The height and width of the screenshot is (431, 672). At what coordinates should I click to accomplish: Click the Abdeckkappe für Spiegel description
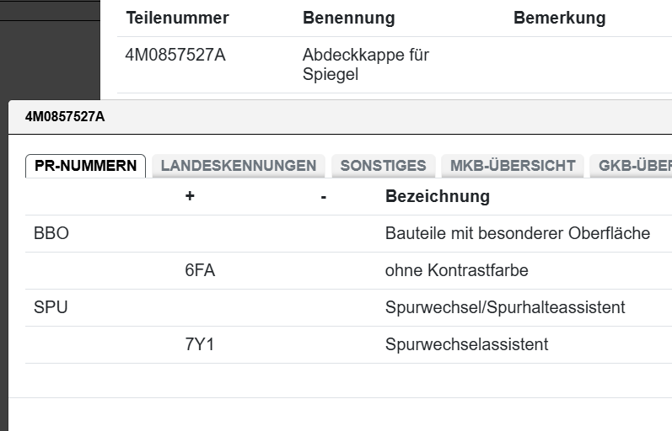[x=365, y=65]
